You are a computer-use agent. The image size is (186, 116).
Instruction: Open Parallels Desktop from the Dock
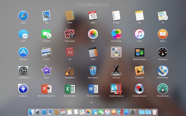point(120,112)
